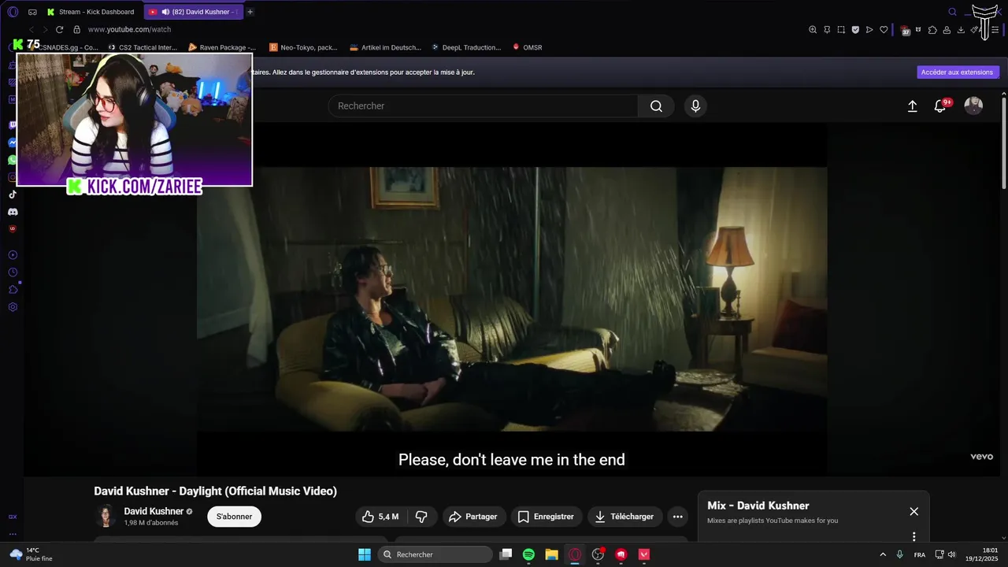The width and height of the screenshot is (1008, 567).
Task: Open the GX Corner icon beside tabs
Action: point(32,12)
